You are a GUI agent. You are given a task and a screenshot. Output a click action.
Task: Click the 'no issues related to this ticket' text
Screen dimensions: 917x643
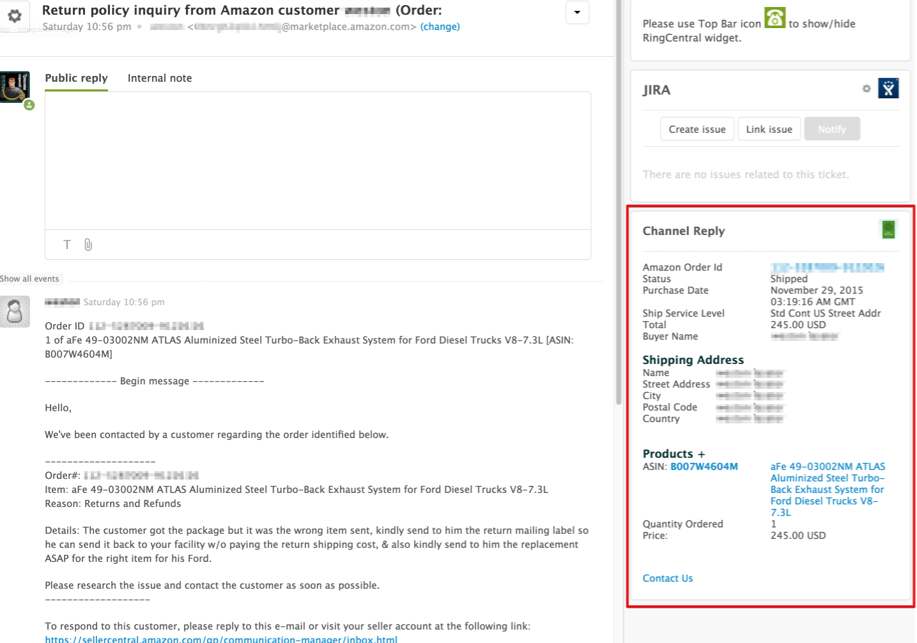(x=746, y=174)
